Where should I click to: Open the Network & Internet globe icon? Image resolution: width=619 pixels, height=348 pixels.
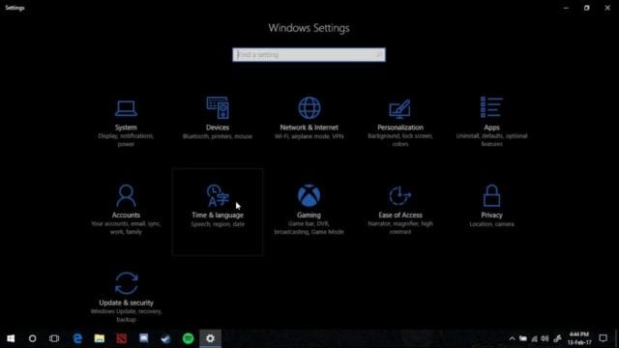point(309,107)
